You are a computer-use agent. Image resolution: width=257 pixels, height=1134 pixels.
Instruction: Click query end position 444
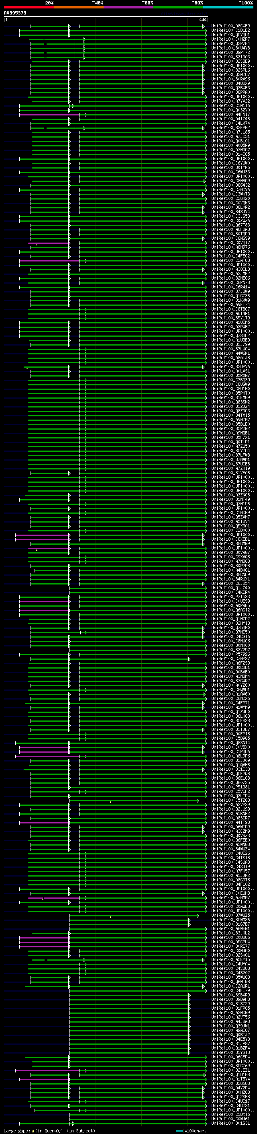pos(202,20)
